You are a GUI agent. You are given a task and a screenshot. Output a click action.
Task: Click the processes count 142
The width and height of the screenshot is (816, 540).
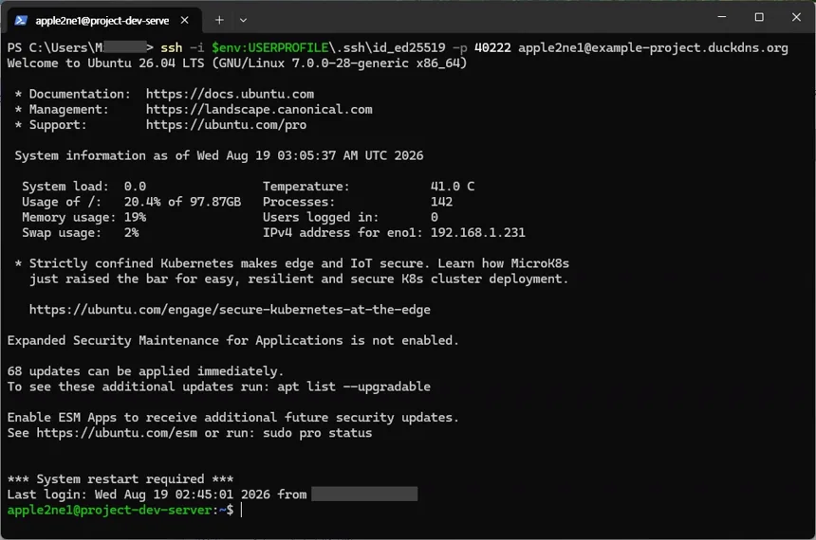(x=441, y=202)
